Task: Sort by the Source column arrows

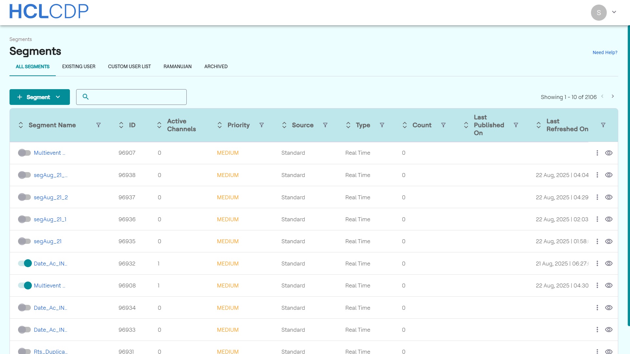Action: [284, 125]
